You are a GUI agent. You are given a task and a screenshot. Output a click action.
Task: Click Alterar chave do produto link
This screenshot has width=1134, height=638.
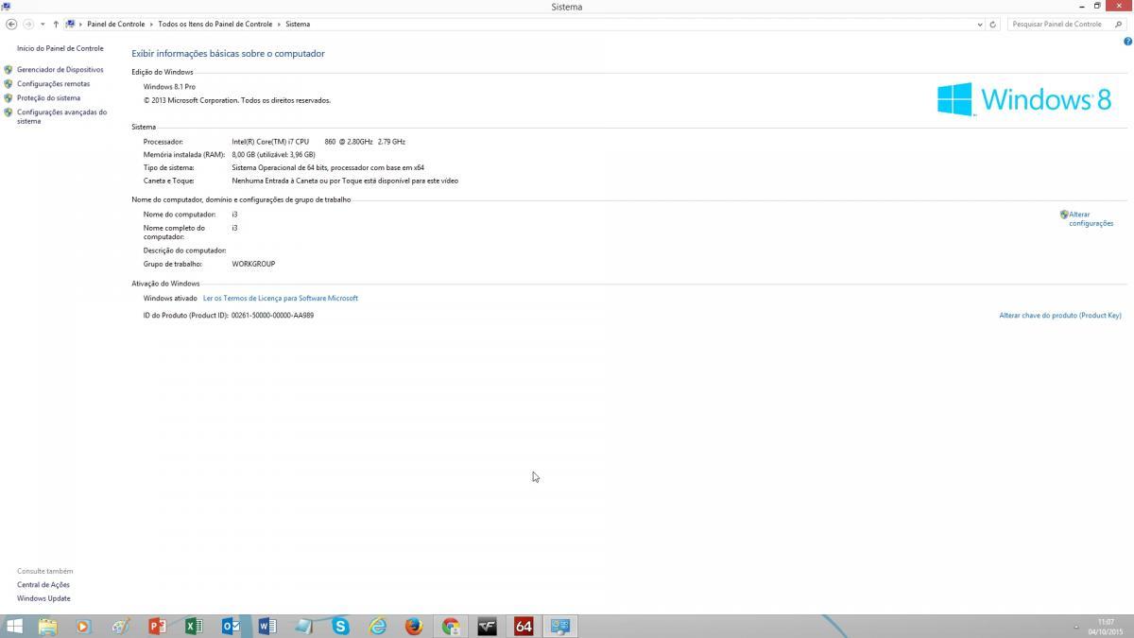pos(1060,315)
